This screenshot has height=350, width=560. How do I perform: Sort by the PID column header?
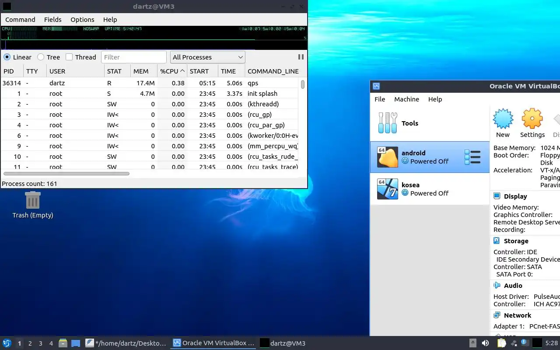point(12,71)
